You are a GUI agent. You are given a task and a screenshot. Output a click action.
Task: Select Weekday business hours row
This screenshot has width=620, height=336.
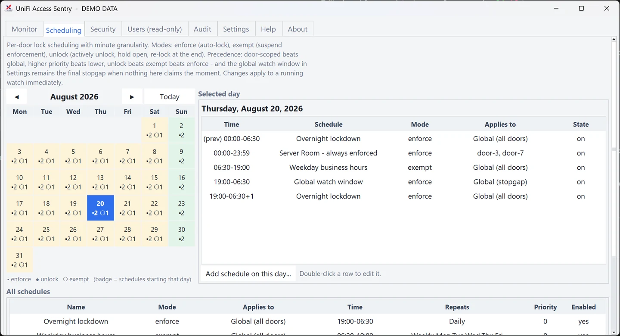(403, 167)
